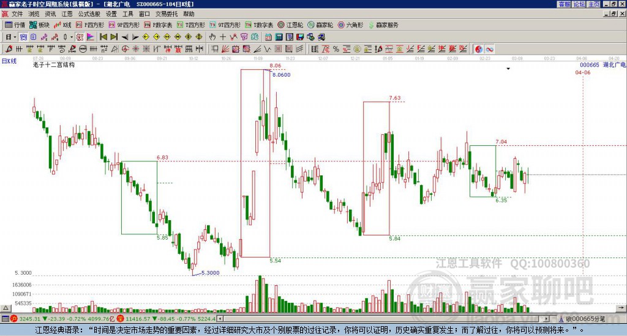
Task: Click the save floppy disk icon
Action: click(x=300, y=37)
